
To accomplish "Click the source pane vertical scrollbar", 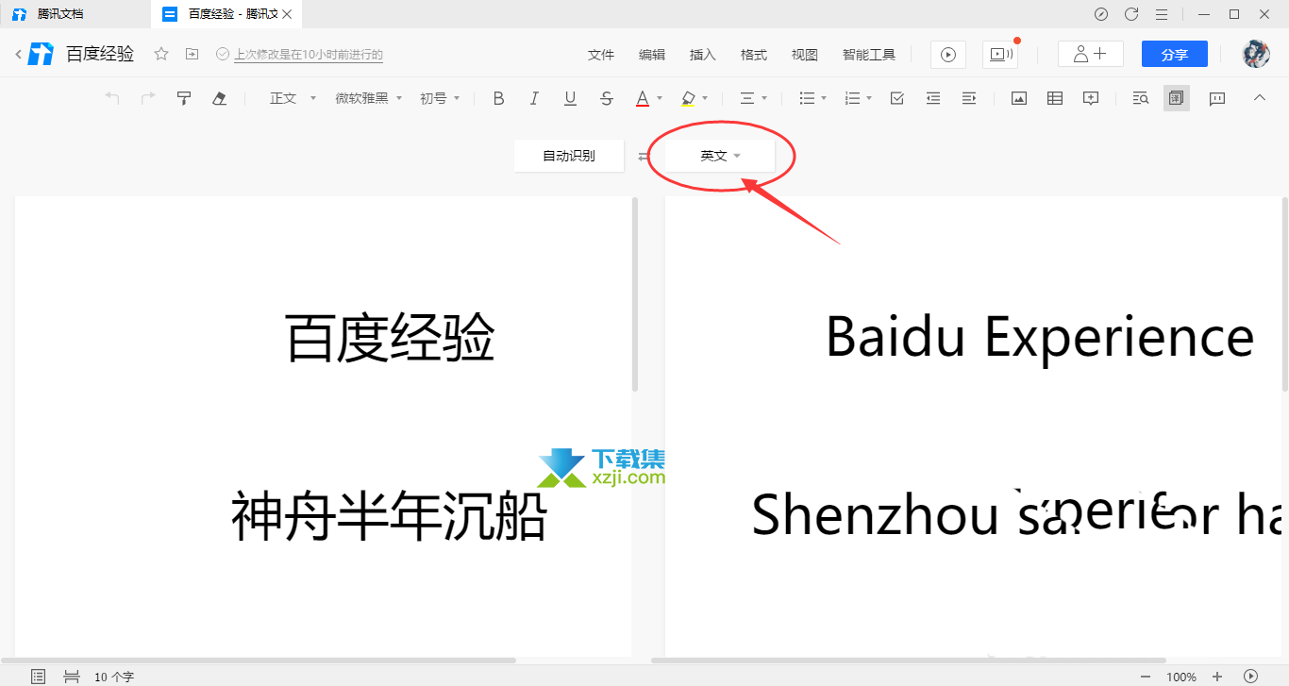I will point(635,294).
